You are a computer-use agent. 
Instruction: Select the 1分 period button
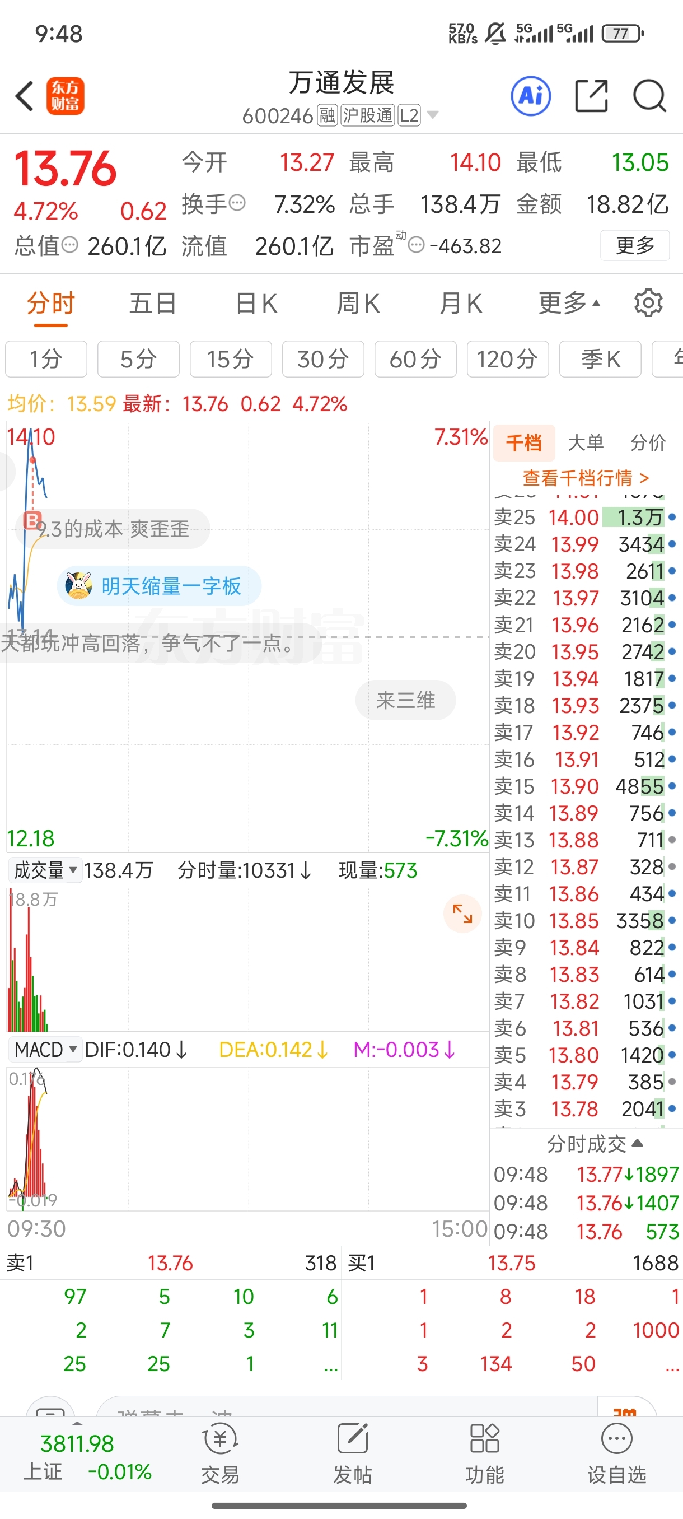point(46,358)
